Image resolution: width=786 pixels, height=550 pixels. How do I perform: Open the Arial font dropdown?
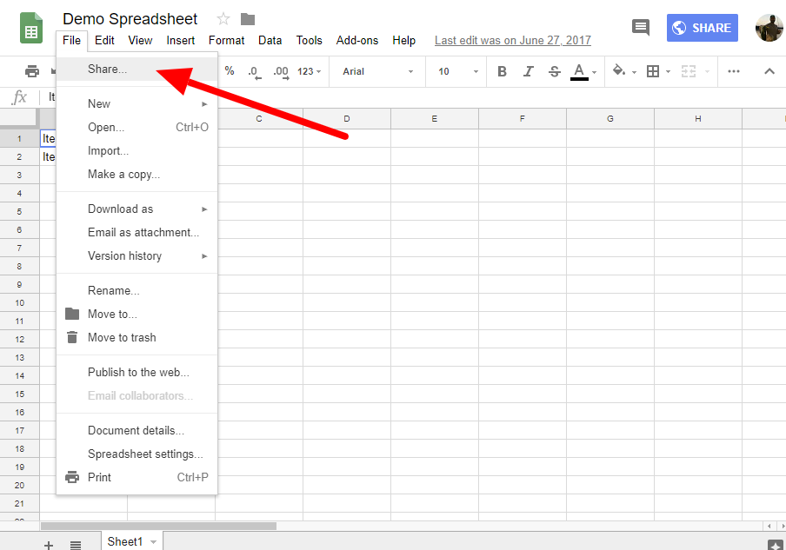click(377, 71)
